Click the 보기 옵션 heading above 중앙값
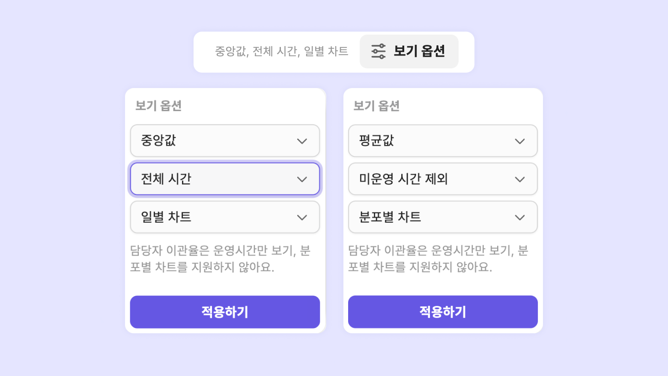This screenshot has width=668, height=376. [x=158, y=106]
